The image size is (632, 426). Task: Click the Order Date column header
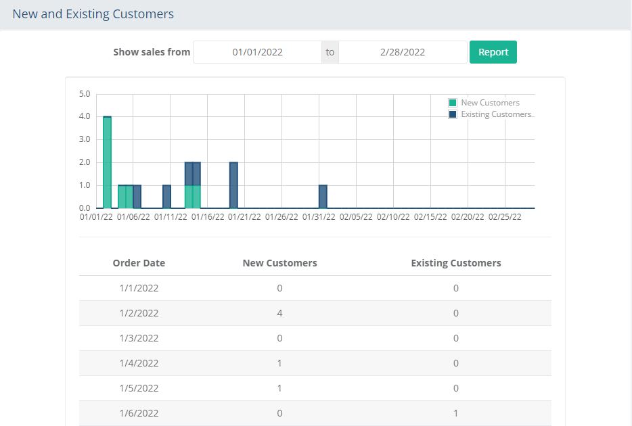(139, 263)
